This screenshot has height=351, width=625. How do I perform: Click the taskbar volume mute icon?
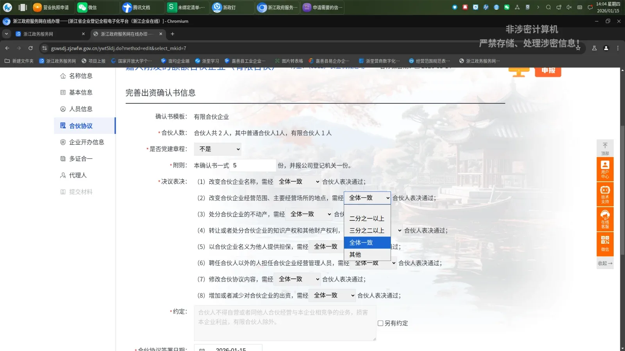[x=569, y=7]
